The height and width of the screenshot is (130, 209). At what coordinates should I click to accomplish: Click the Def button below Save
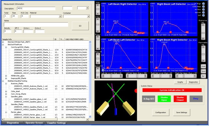pos(203,75)
